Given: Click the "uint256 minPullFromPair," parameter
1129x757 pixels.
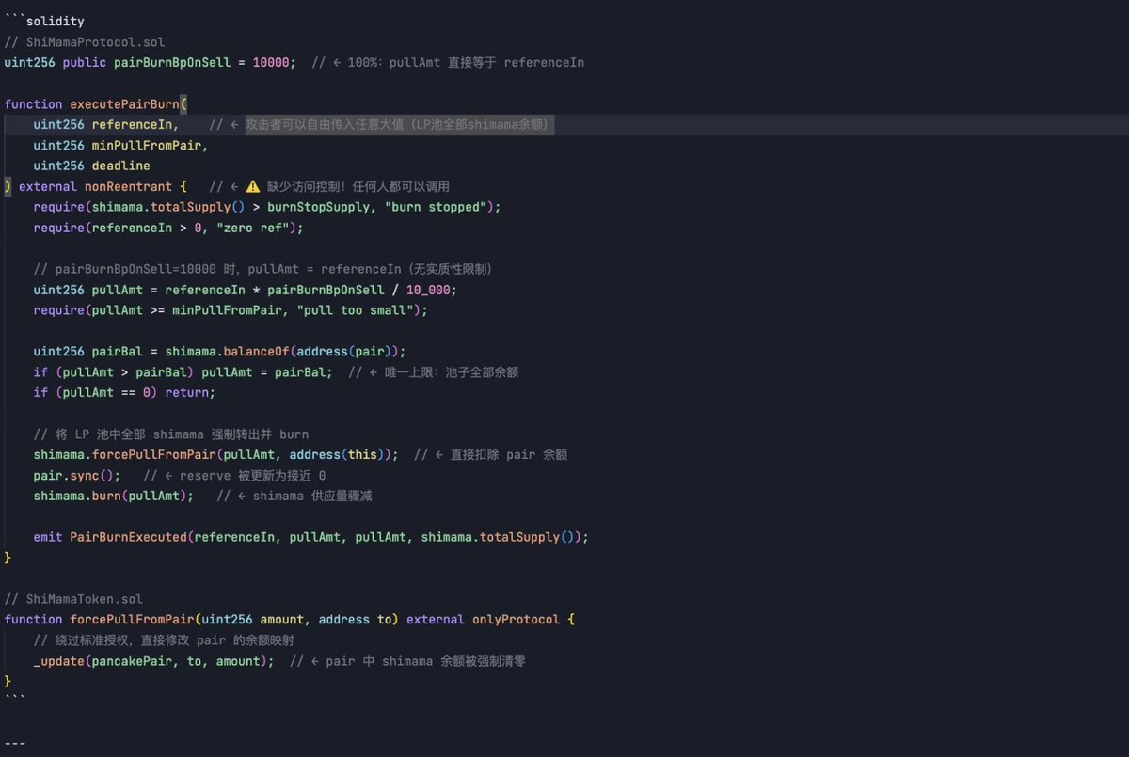Looking at the screenshot, I should pyautogui.click(x=120, y=146).
